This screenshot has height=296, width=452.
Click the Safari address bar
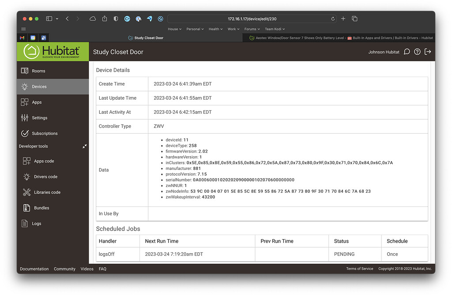point(252,19)
